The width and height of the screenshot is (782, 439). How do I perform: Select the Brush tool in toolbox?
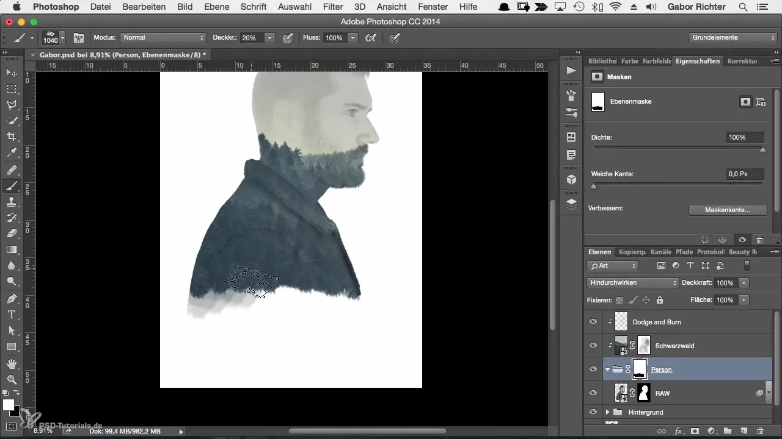click(11, 186)
